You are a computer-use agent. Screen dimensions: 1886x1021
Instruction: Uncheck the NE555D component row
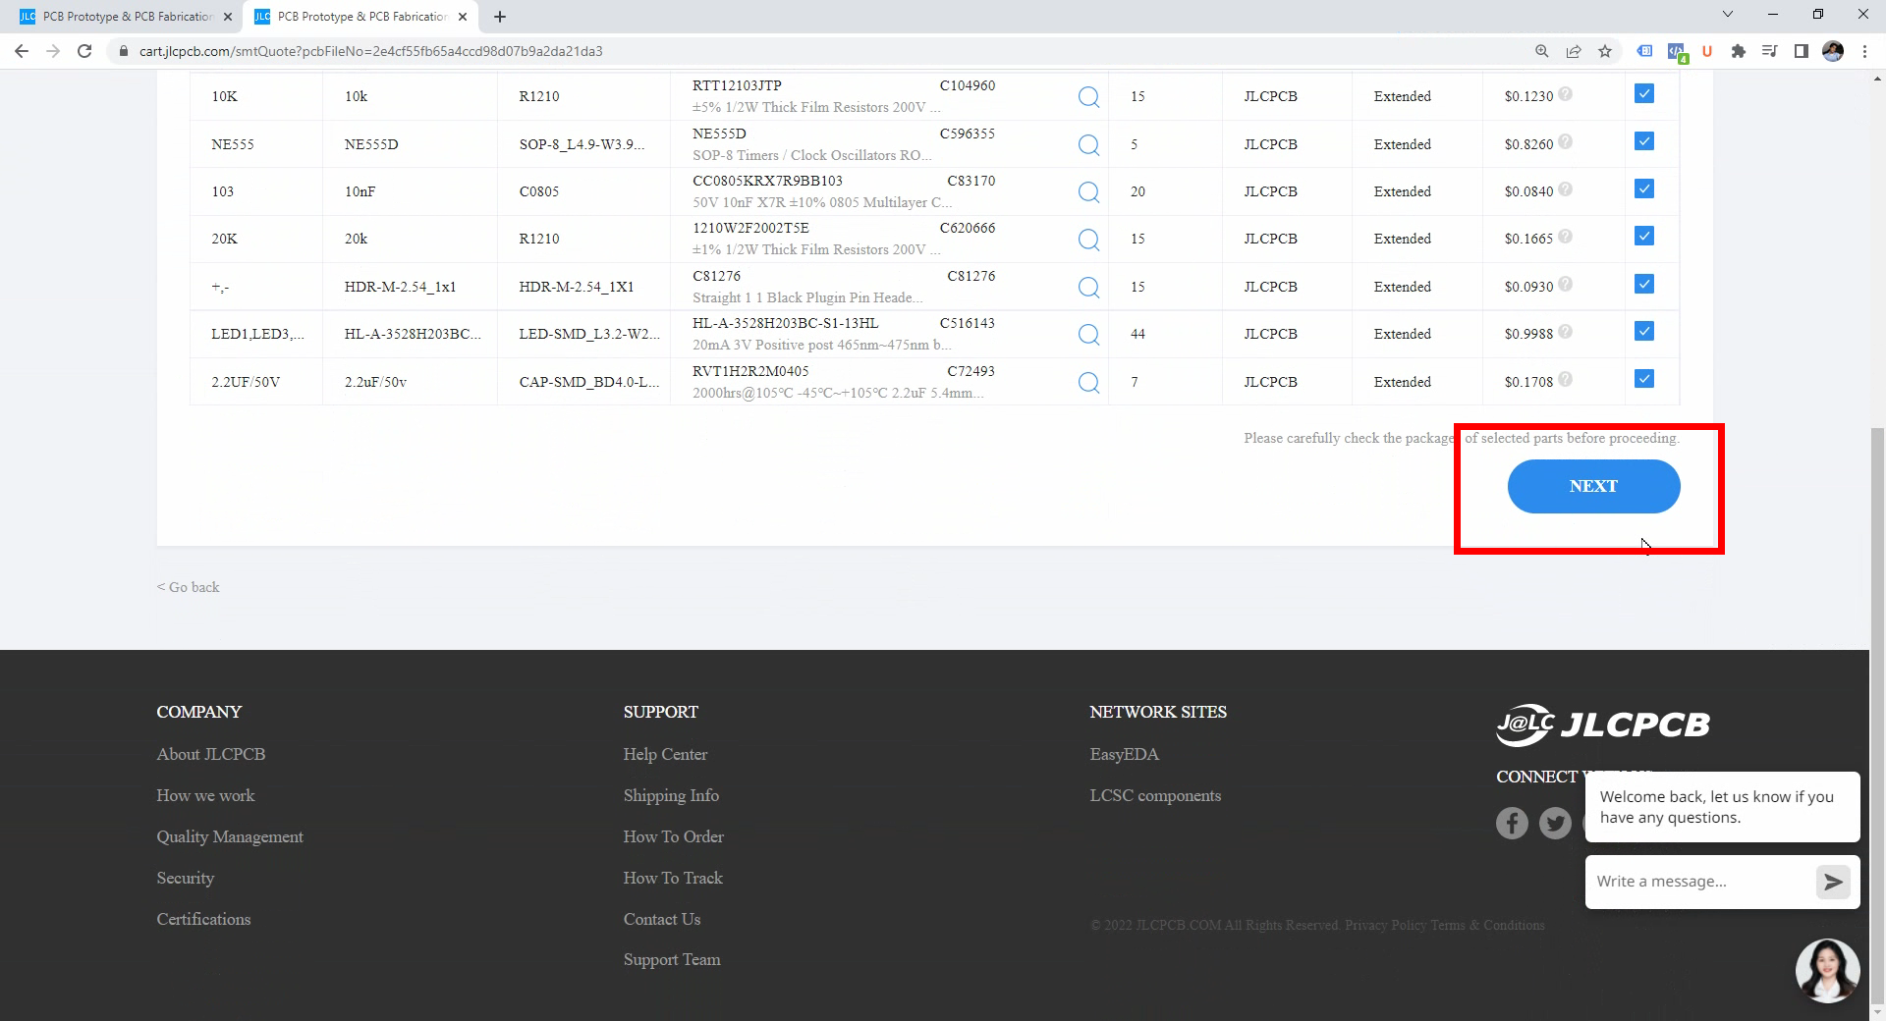pos(1644,141)
